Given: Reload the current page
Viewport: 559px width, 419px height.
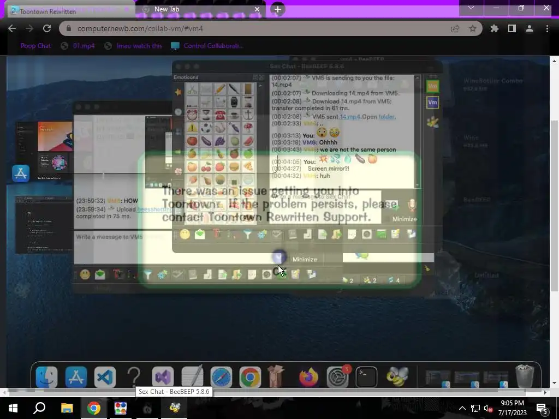Looking at the screenshot, I should [x=47, y=28].
